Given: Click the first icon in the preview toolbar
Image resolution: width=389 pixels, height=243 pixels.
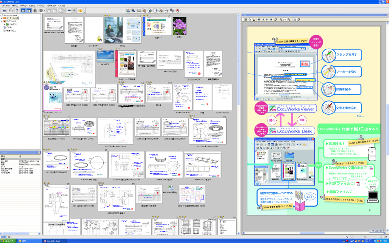Looking at the screenshot, I should [x=246, y=19].
